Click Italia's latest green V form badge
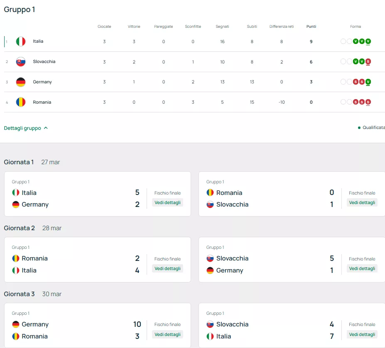 click(x=368, y=41)
